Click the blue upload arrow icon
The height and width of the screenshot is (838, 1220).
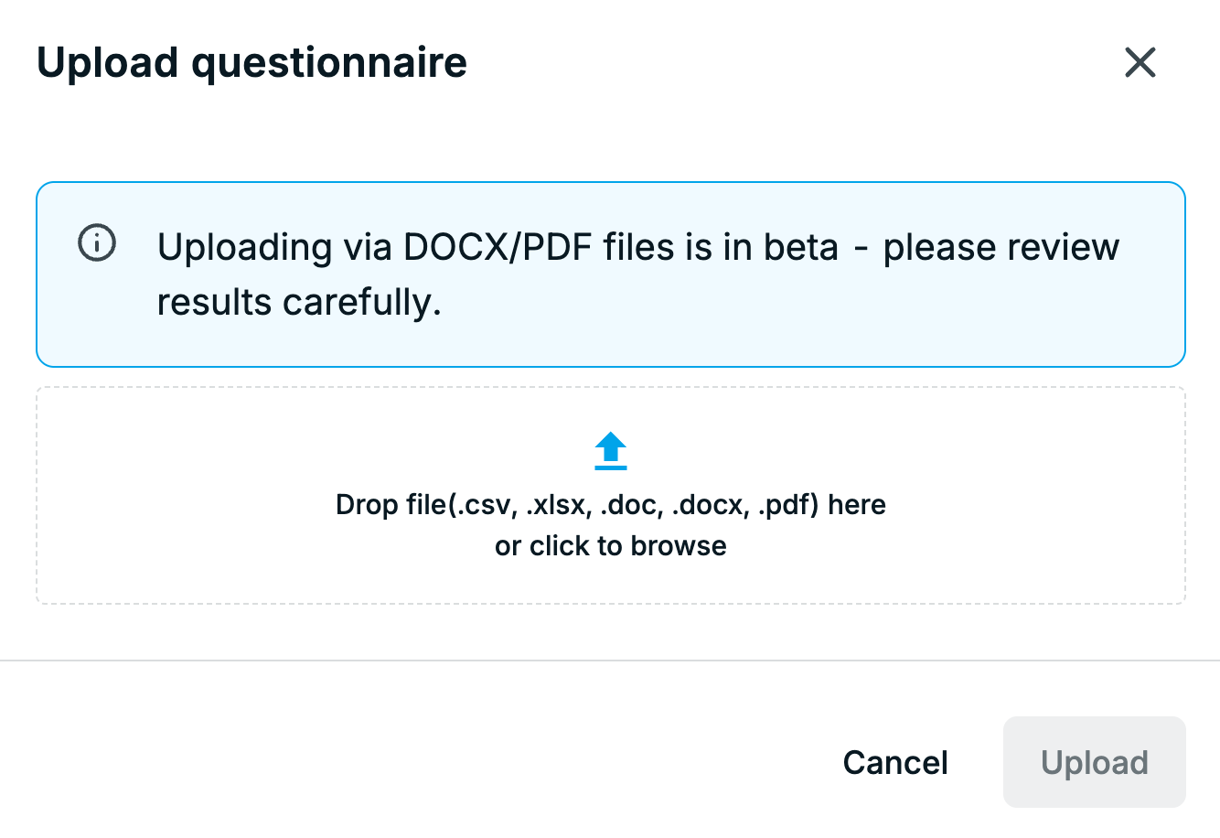point(611,451)
